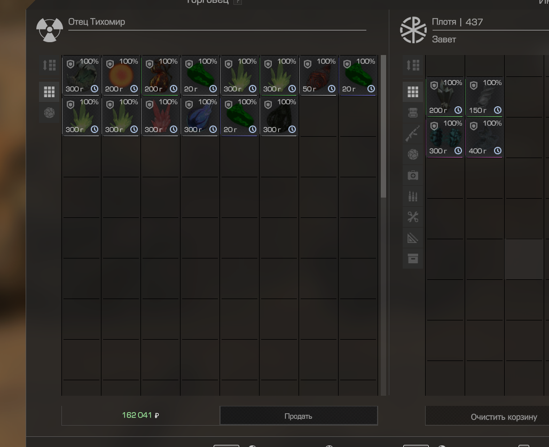Show all items in trader's panel
Screen dimensions: 549x447
(x=49, y=92)
